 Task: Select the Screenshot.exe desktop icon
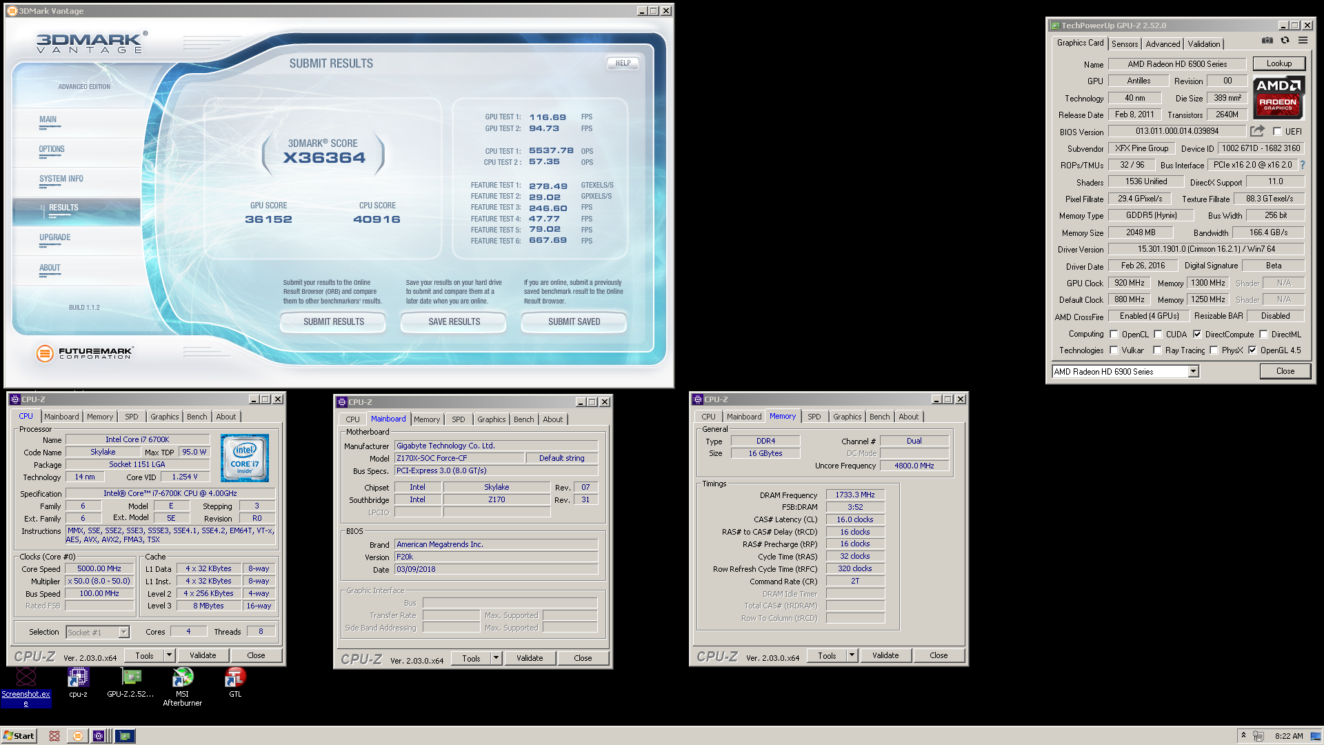26,687
